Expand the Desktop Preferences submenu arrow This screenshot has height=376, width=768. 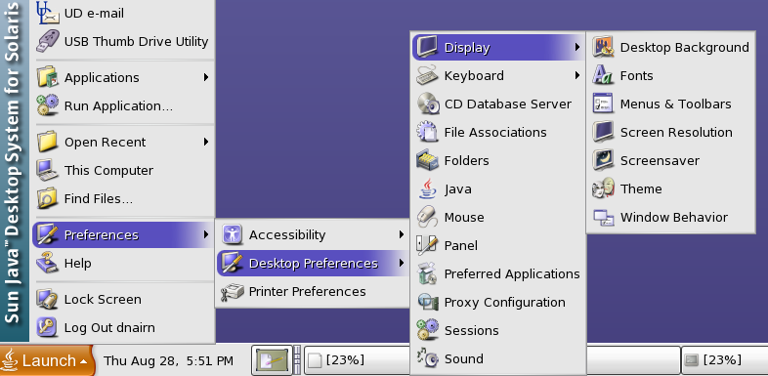tap(402, 264)
